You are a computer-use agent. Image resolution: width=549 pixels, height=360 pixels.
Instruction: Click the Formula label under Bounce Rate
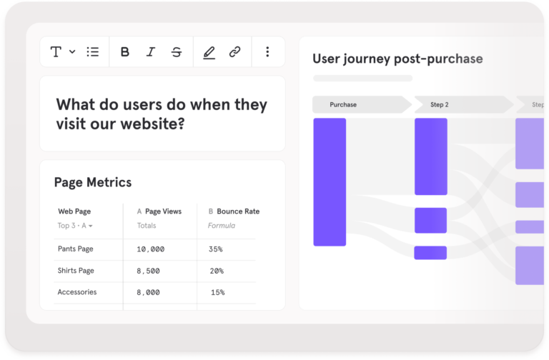pyautogui.click(x=222, y=226)
